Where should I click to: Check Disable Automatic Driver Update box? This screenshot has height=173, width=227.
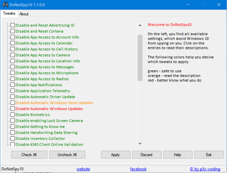point(13,97)
